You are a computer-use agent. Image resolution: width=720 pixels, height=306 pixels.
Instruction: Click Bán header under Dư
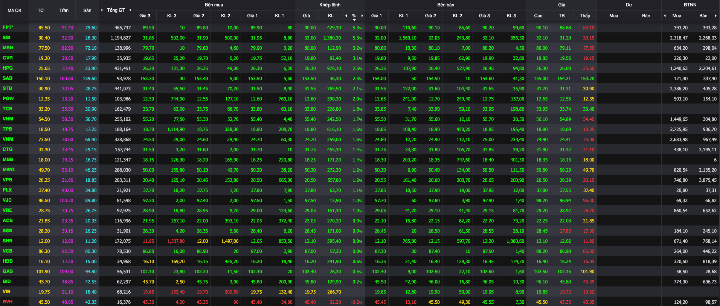coord(646,16)
